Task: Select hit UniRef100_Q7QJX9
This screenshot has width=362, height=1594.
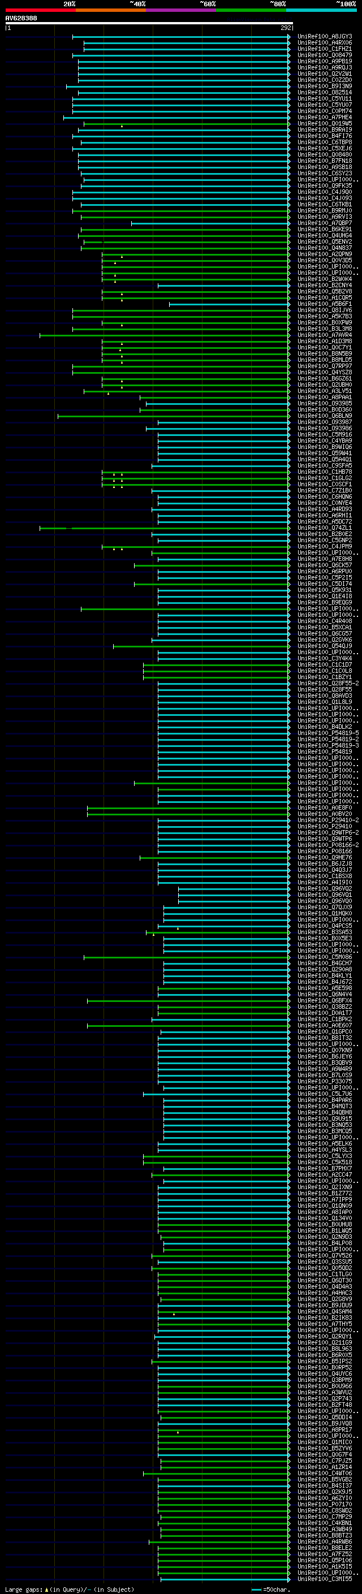Action: click(x=325, y=907)
